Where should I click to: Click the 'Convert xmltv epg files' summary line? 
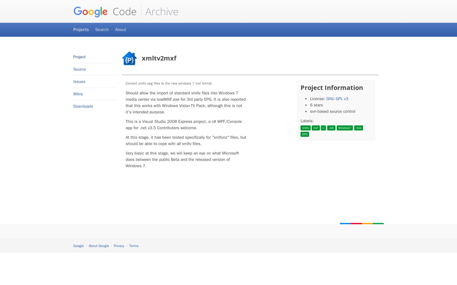point(169,84)
